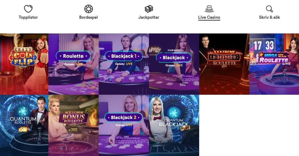Image resolution: width=299 pixels, height=156 pixels.
Task: Open the Quantum Roulette Live game
Action: [x=24, y=126]
